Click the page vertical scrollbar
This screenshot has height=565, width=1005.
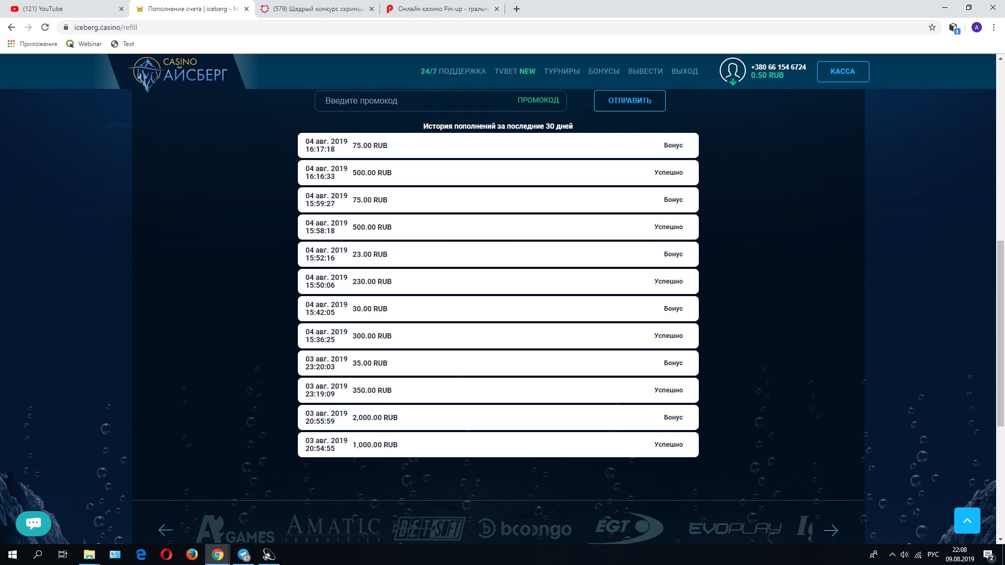click(x=1000, y=333)
